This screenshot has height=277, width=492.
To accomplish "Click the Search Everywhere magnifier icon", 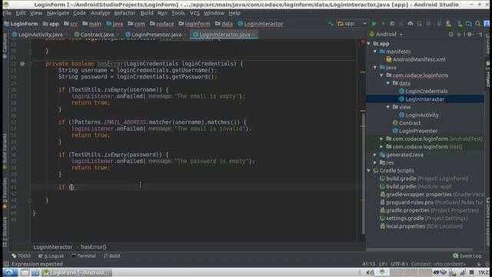I will click(x=477, y=24).
